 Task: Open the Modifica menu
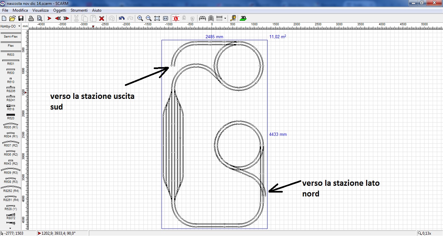(20, 10)
